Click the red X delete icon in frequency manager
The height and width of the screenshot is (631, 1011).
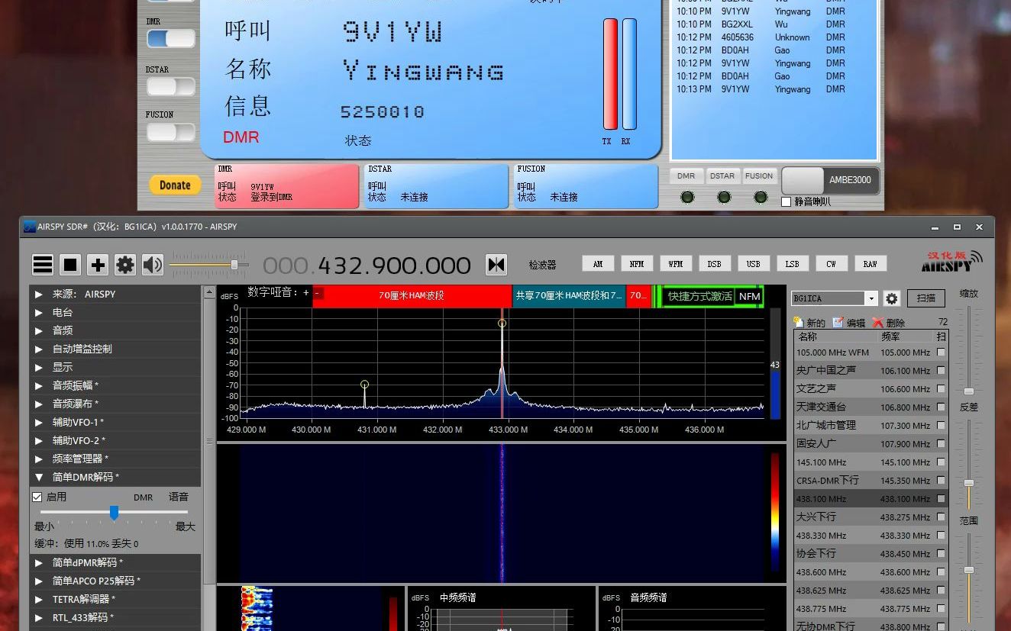point(878,323)
